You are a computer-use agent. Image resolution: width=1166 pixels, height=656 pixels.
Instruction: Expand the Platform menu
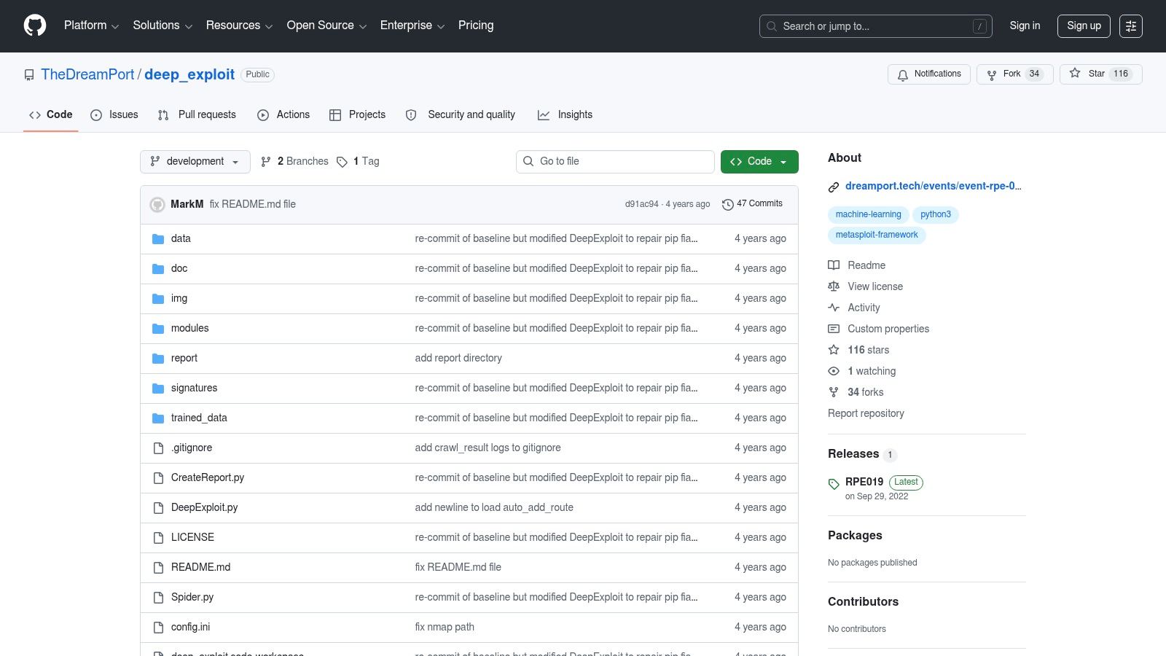click(91, 26)
